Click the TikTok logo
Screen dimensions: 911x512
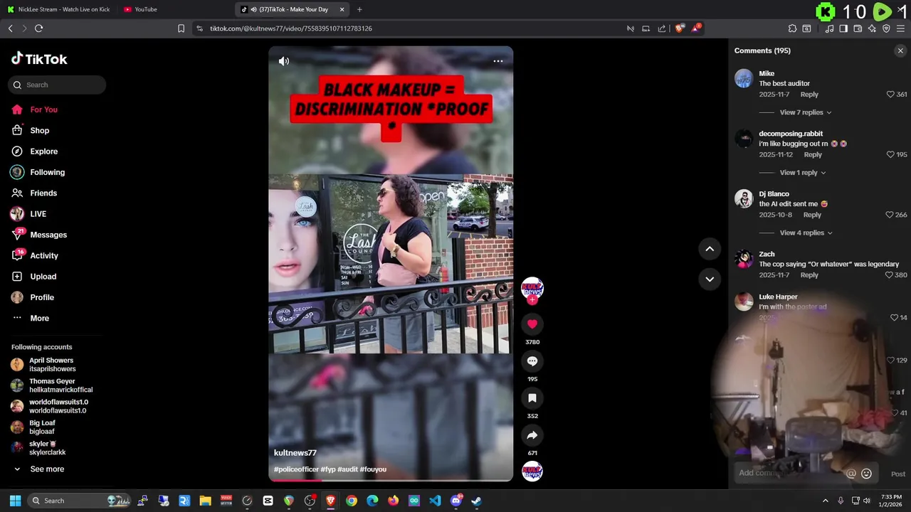point(39,59)
